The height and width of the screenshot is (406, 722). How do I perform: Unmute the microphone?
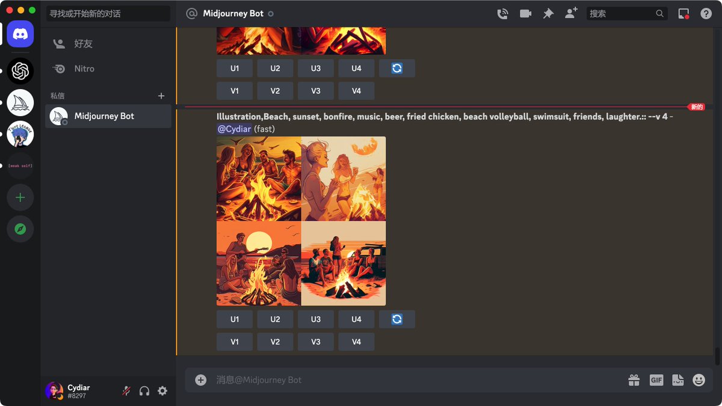coord(126,390)
